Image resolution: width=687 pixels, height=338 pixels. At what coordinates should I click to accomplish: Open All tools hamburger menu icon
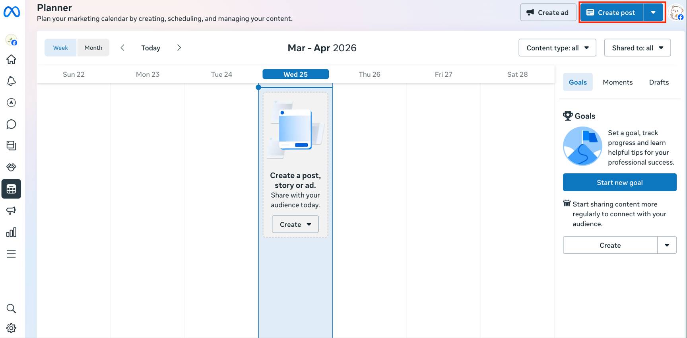coord(12,254)
